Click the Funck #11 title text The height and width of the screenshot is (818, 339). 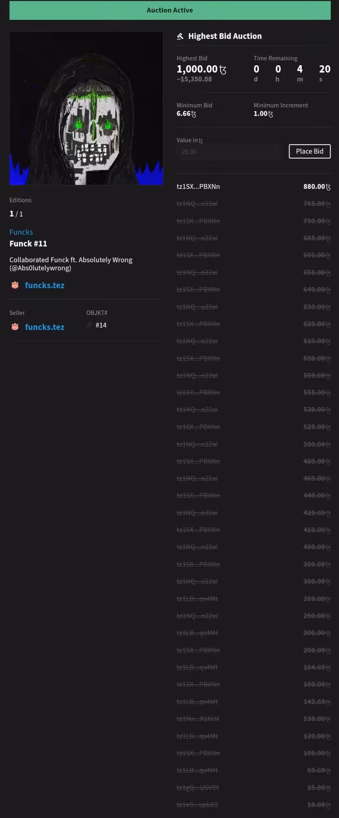28,244
